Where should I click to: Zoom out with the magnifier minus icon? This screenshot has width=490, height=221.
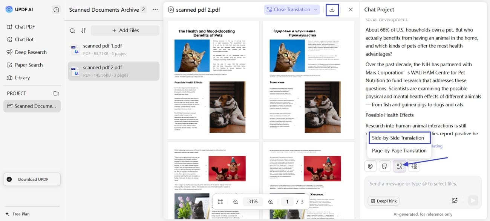(235, 201)
